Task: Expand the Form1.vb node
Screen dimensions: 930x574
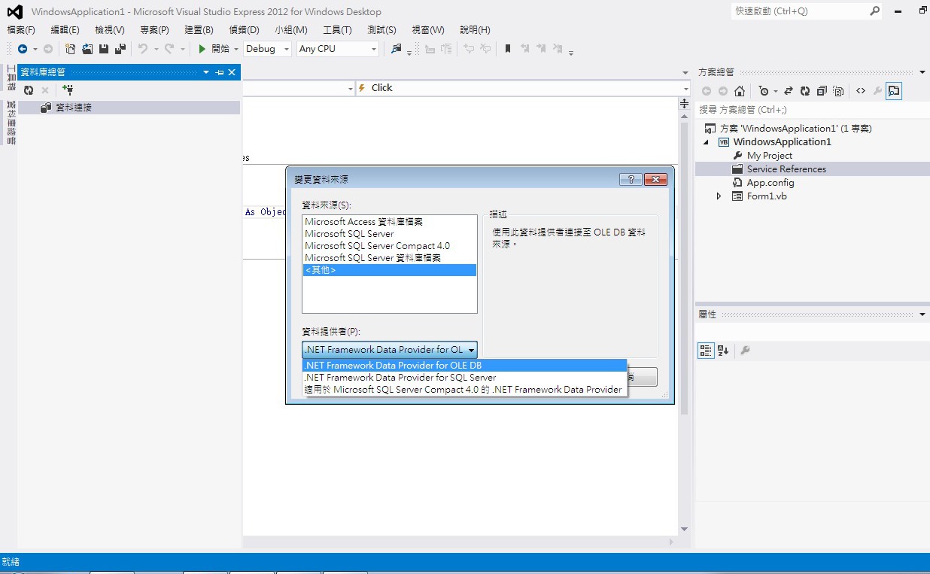Action: [x=719, y=196]
